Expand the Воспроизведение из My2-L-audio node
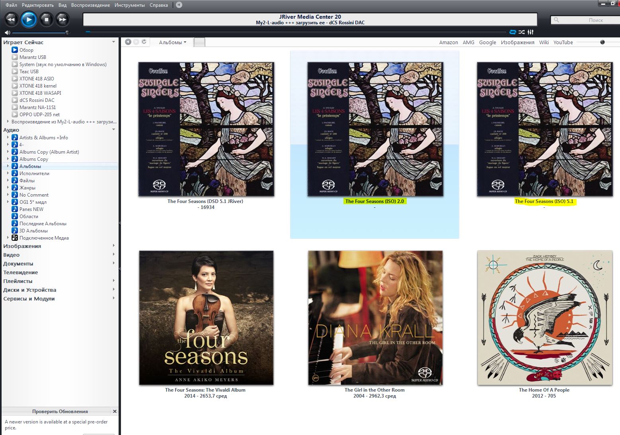 [x=8, y=121]
